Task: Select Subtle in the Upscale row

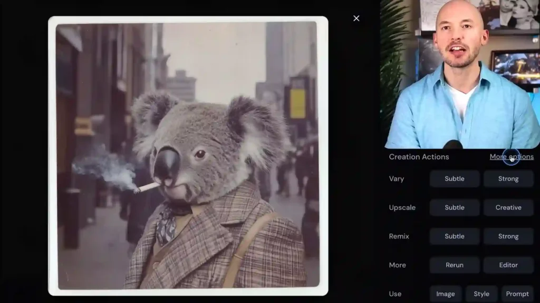Action: (454, 208)
